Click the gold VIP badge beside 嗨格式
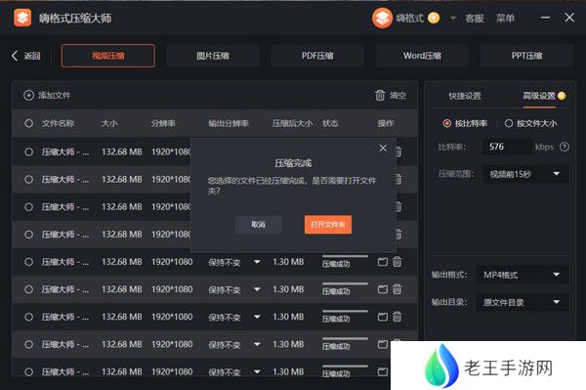 434,18
